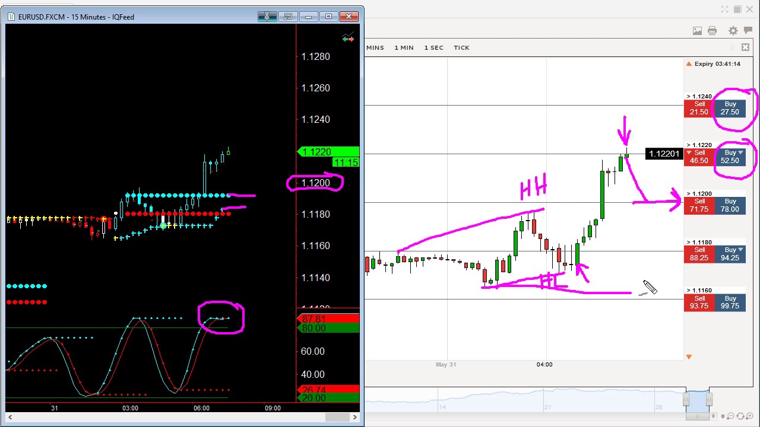Buy the >1.1240 strike at 27.50
760x427 pixels.
pos(730,108)
